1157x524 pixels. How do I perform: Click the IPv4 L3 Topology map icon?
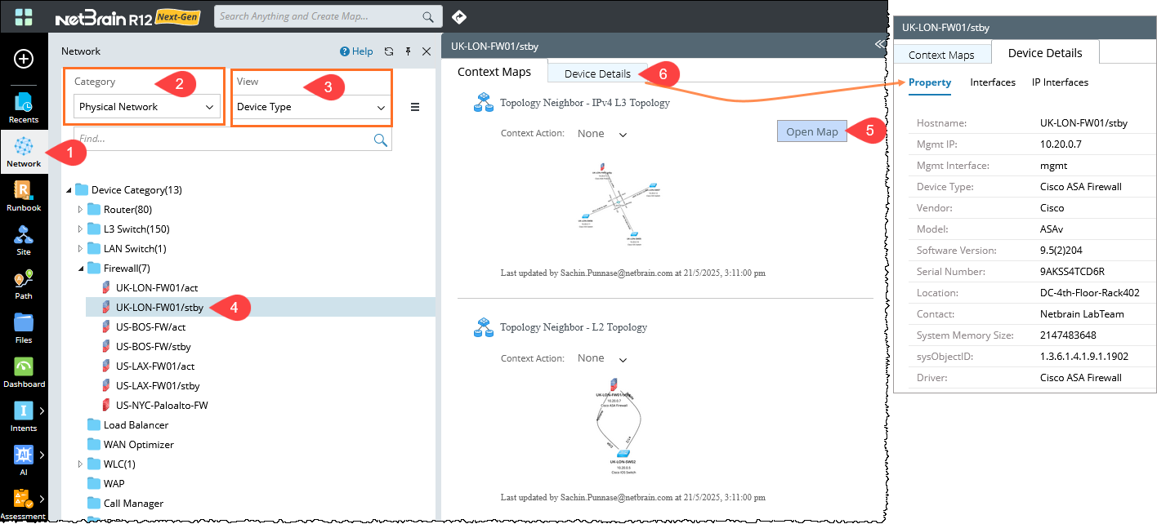[x=485, y=103]
